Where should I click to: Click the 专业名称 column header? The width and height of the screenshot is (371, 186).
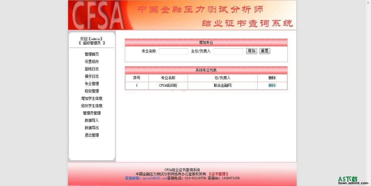pos(168,78)
